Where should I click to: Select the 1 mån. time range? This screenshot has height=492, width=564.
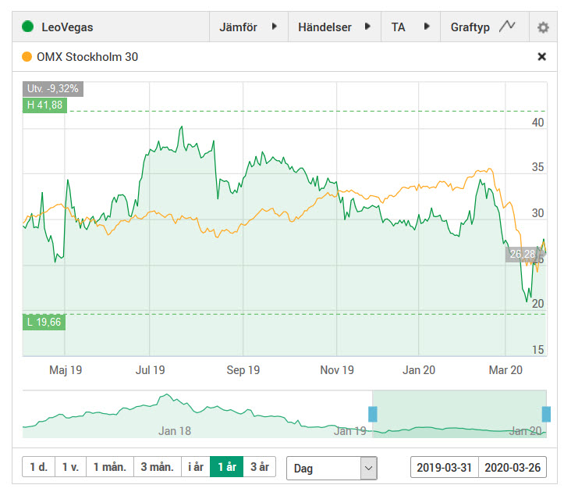click(x=110, y=467)
